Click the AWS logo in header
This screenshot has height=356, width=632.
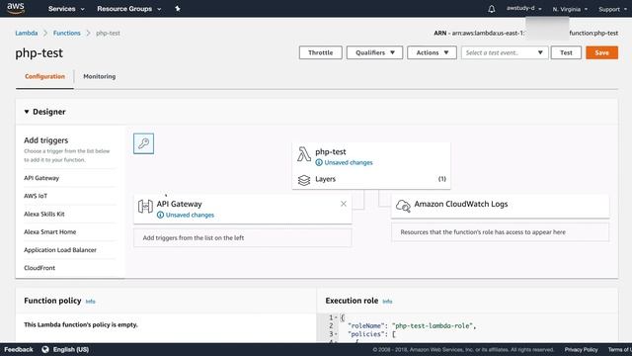(x=16, y=8)
